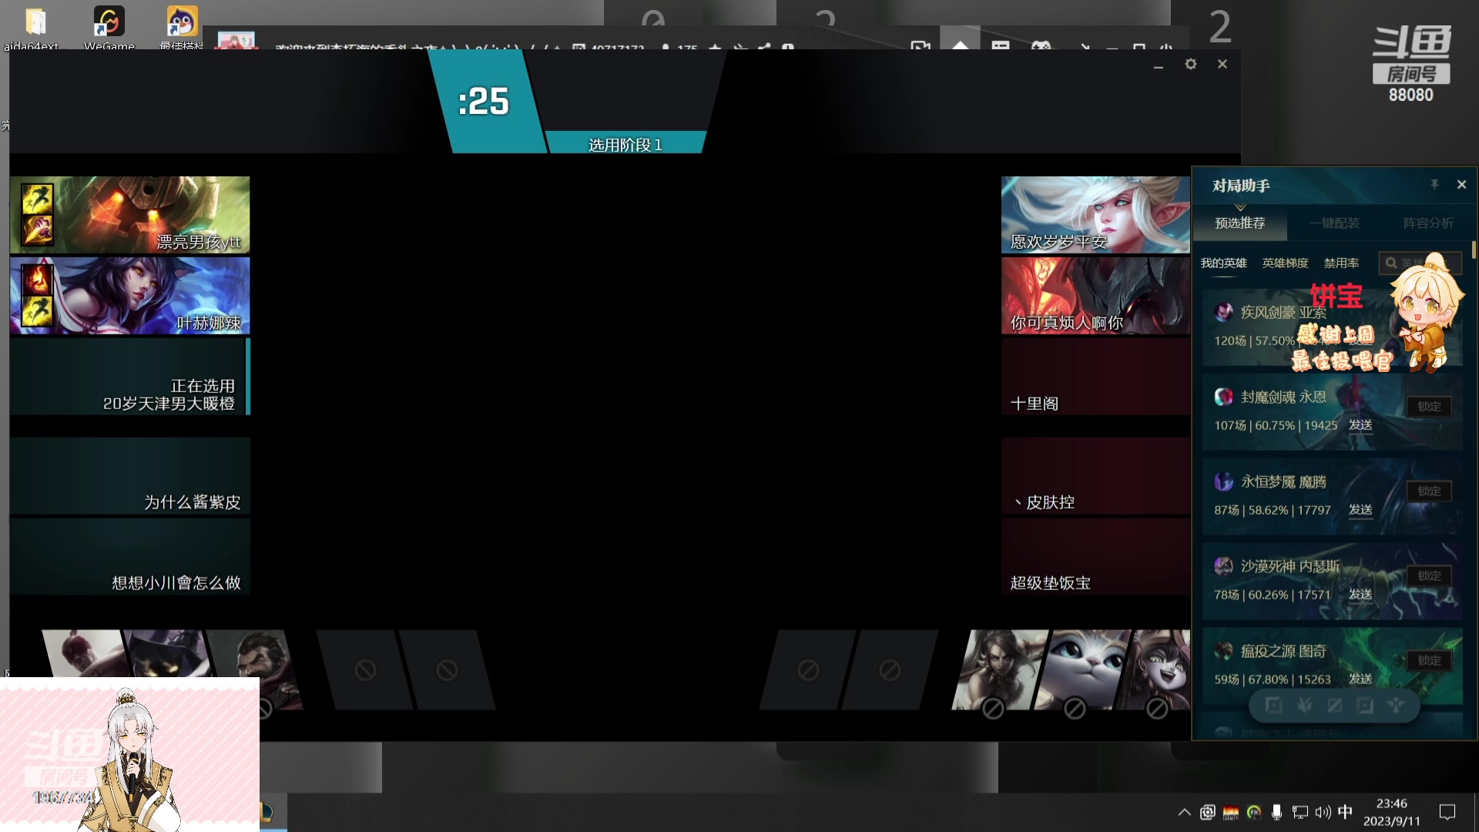Click the champion search field in assistant
Image resolution: width=1479 pixels, height=832 pixels.
coord(1419,263)
